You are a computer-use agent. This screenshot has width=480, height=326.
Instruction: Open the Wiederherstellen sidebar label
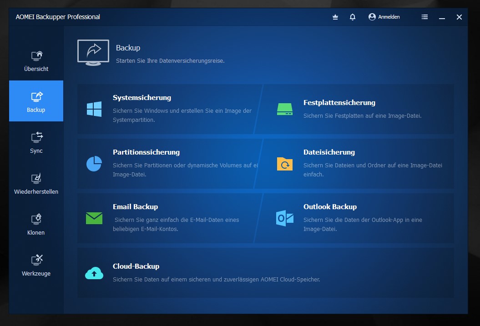tap(36, 192)
